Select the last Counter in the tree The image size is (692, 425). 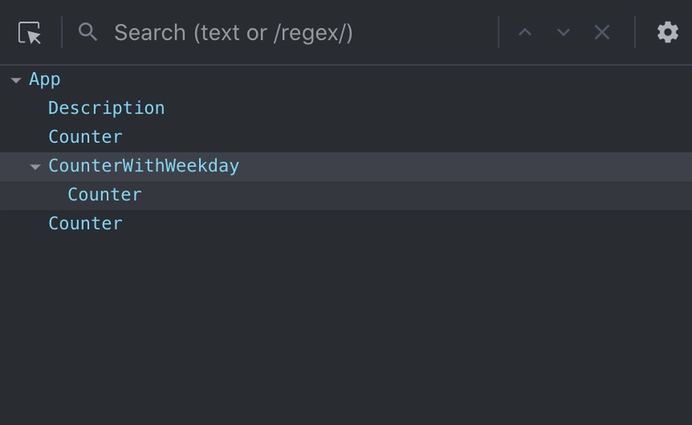point(85,223)
